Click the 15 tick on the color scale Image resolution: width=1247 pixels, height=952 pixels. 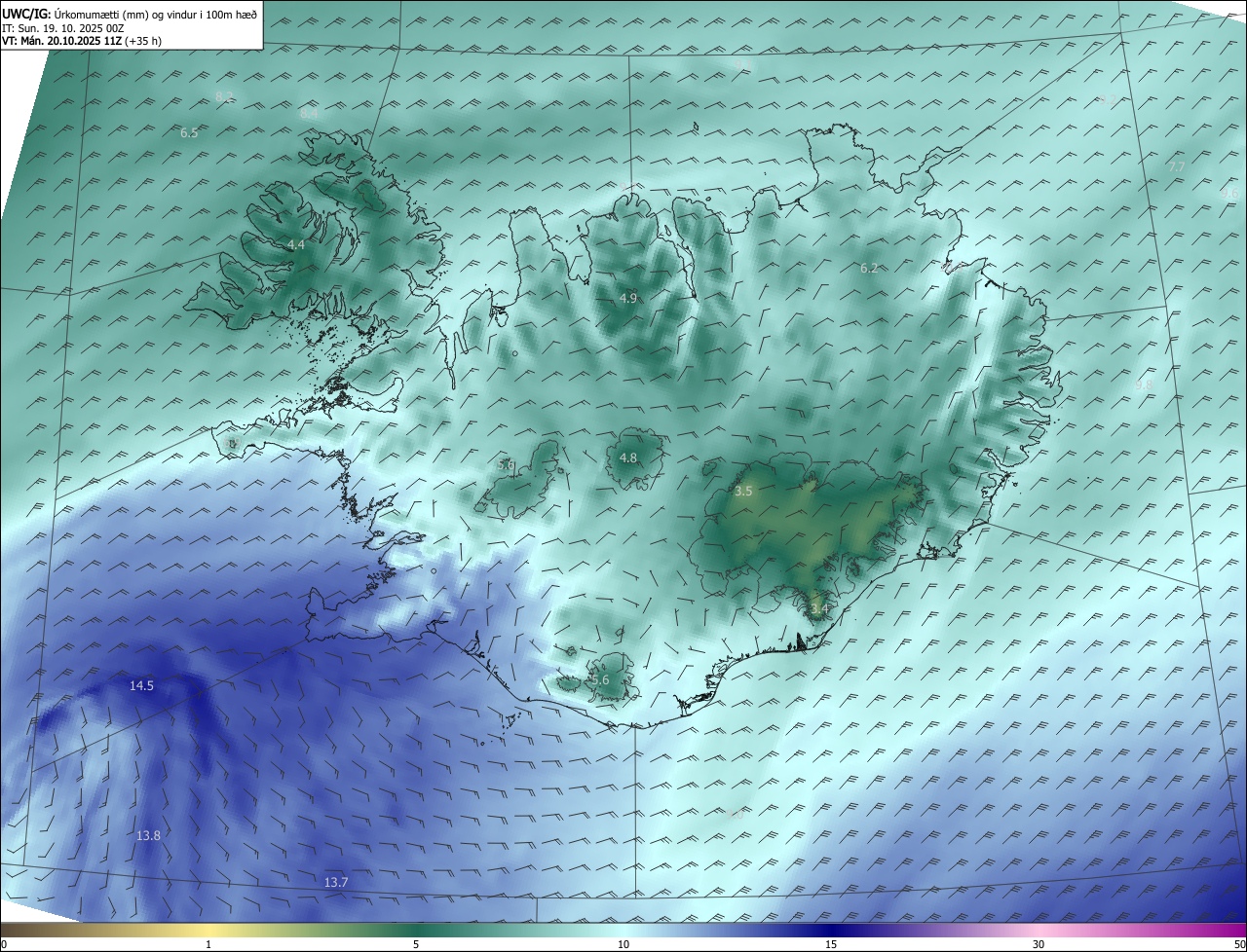[831, 944]
